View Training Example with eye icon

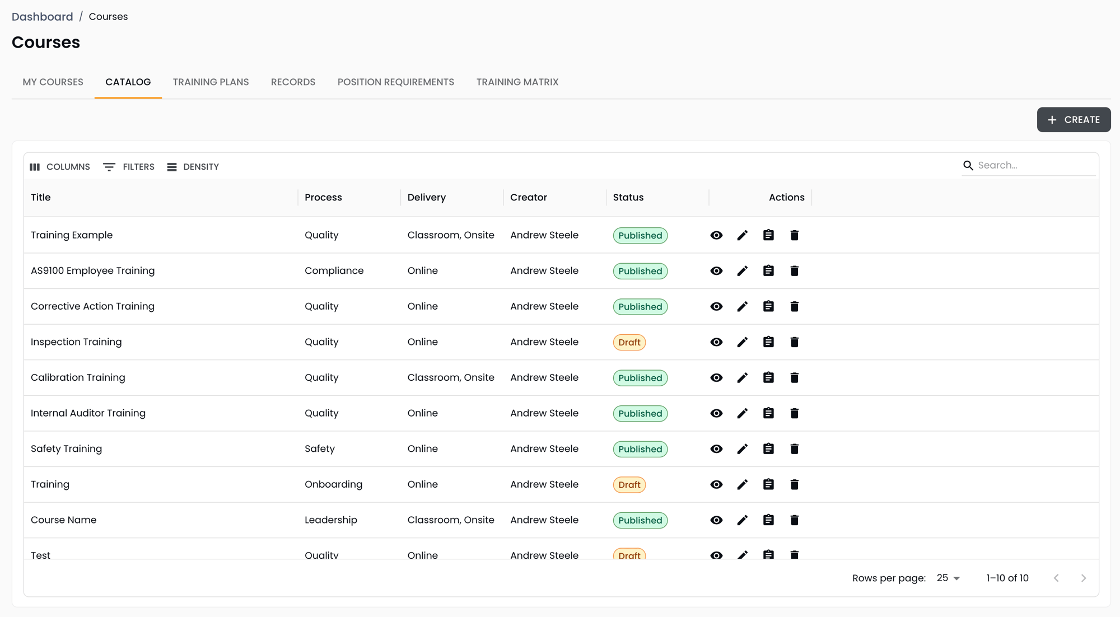coord(716,235)
